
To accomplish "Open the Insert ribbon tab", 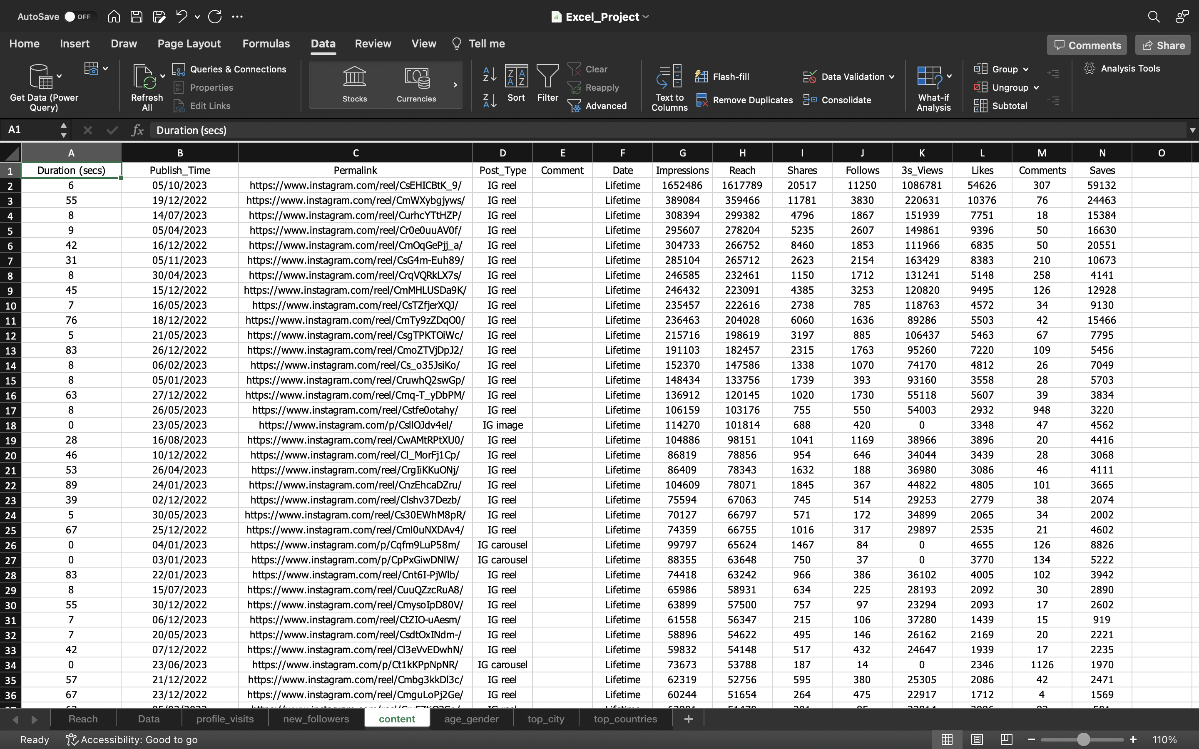I will 75,44.
